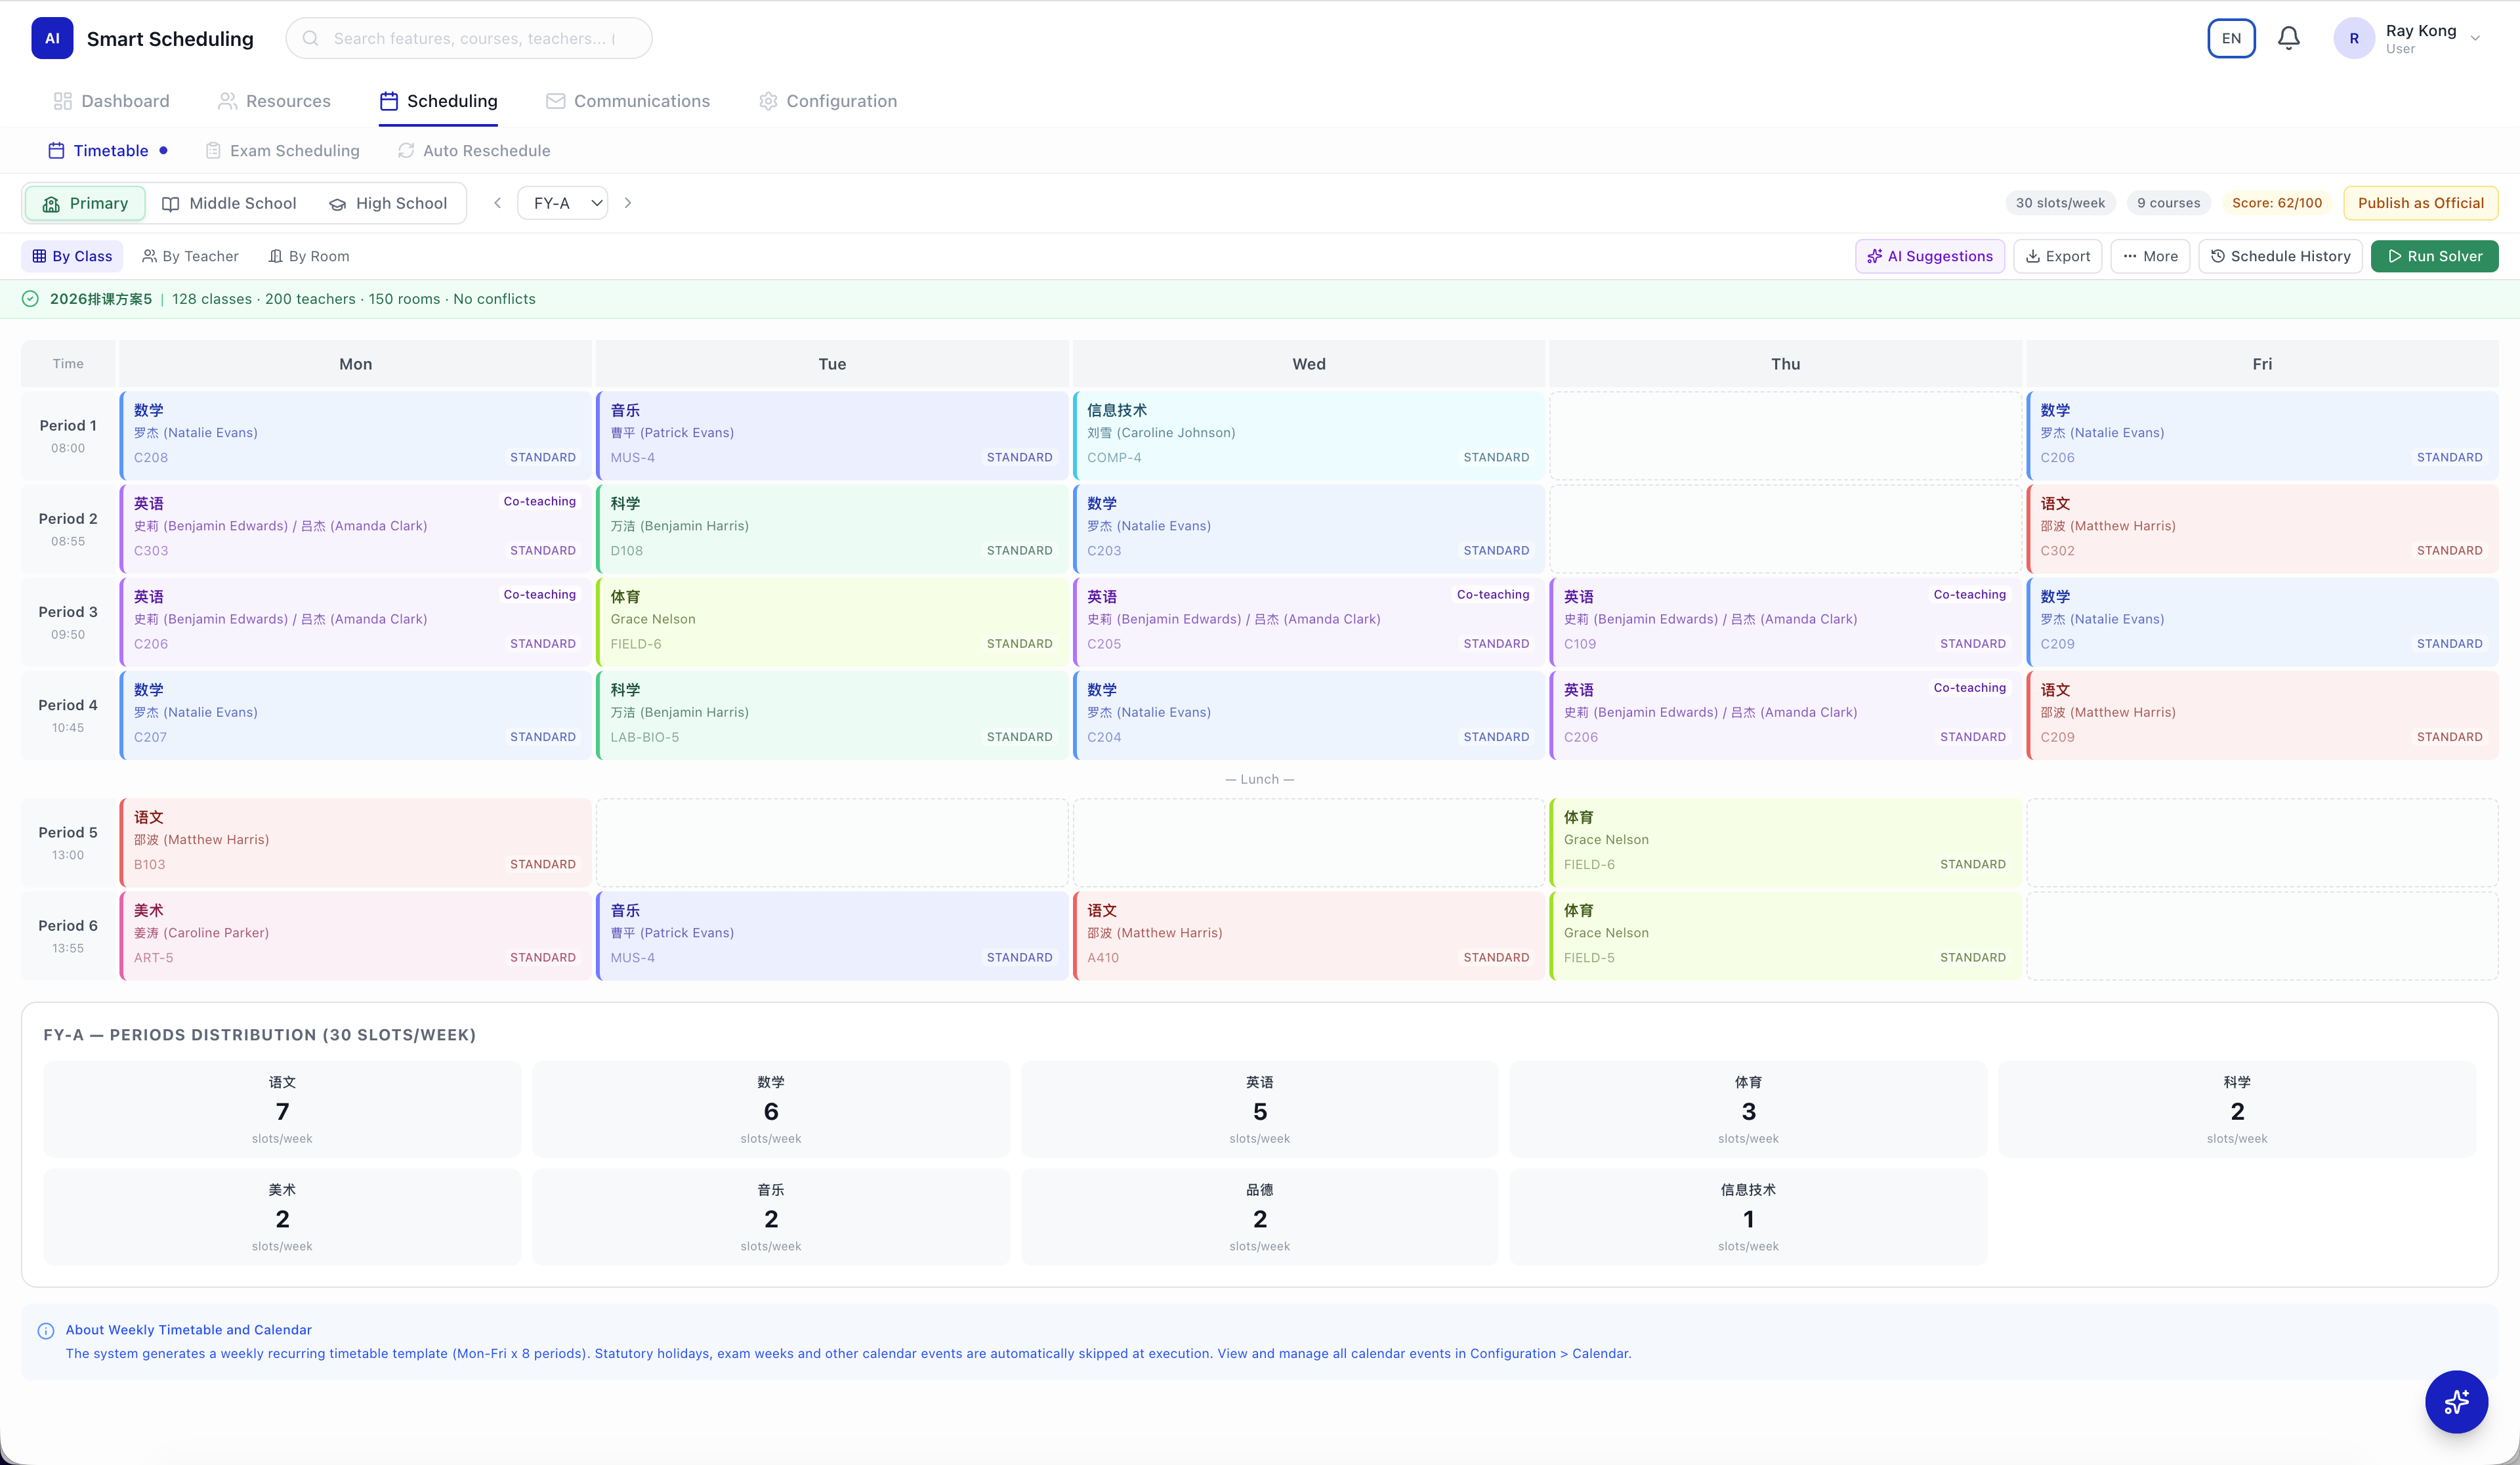The width and height of the screenshot is (2520, 1465).
Task: Go to next class with right chevron
Action: pos(628,203)
